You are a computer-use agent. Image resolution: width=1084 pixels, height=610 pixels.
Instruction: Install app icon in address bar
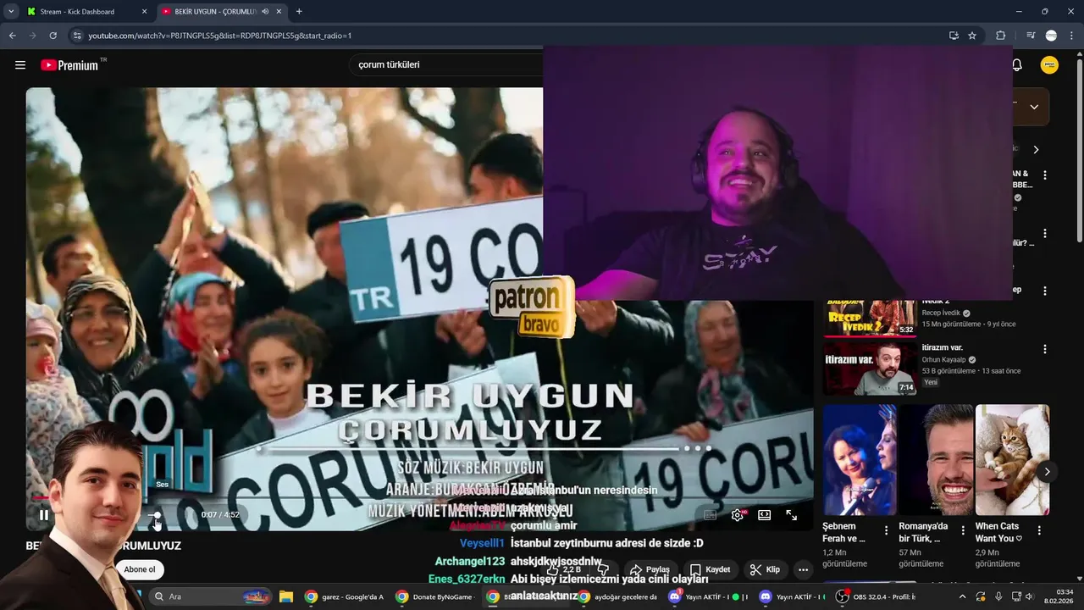click(954, 36)
